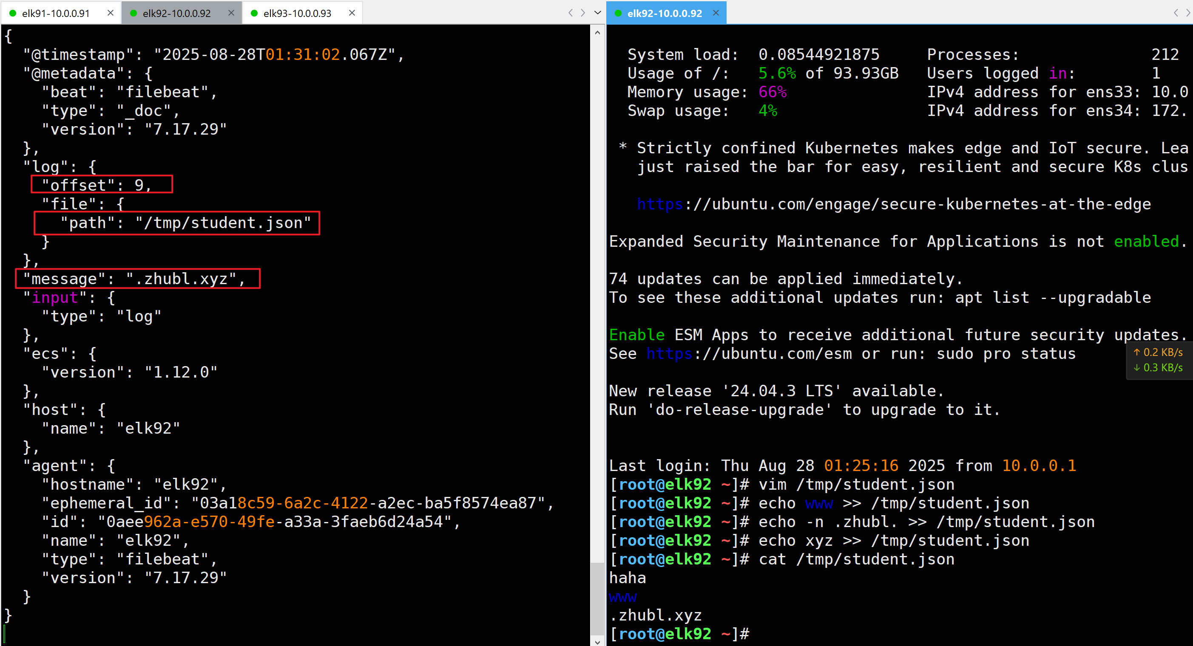Click the download speed 0.3 KB/s indicator
The width and height of the screenshot is (1193, 646).
pos(1158,367)
